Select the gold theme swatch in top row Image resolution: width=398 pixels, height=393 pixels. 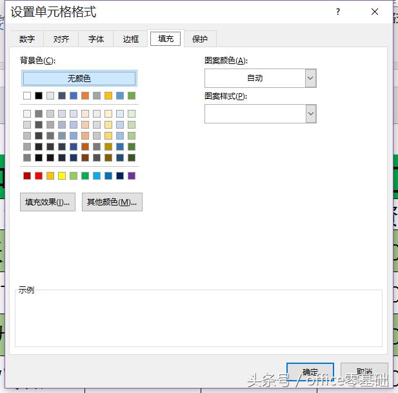(108, 96)
